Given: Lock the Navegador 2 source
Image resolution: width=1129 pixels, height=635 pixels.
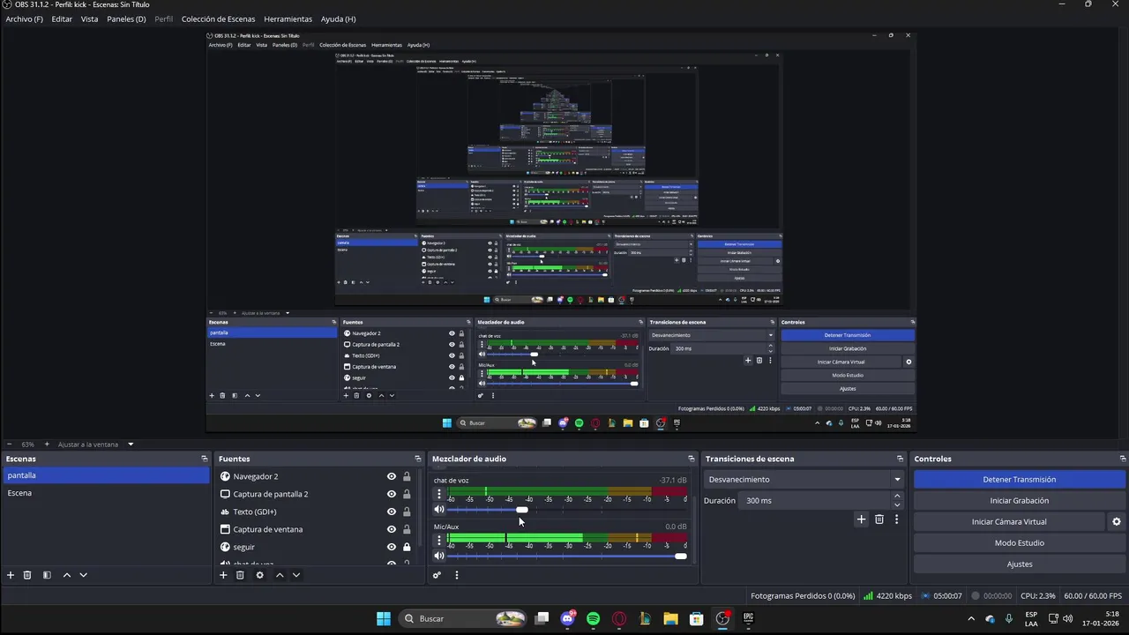Looking at the screenshot, I should (x=407, y=476).
